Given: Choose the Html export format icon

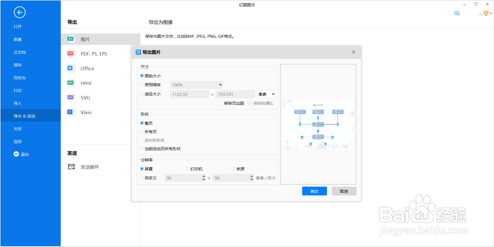Looking at the screenshot, I should point(70,83).
